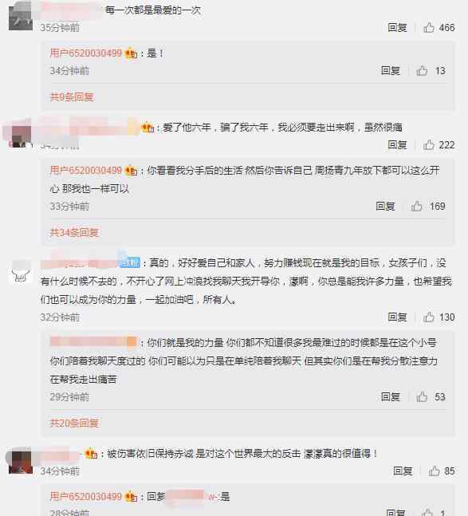This screenshot has width=468, height=516.
Task: Click 回复 on the 466-like comment
Action: click(x=397, y=27)
